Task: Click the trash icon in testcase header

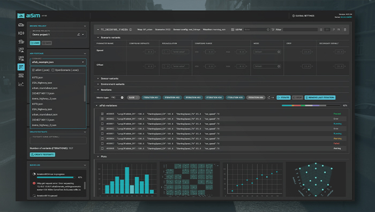Action: coord(345,29)
